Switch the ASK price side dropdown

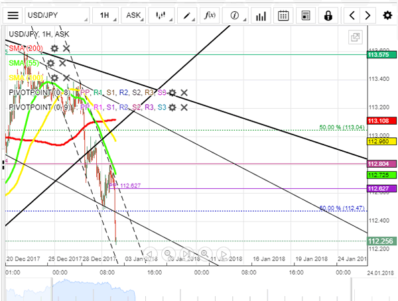coord(133,15)
